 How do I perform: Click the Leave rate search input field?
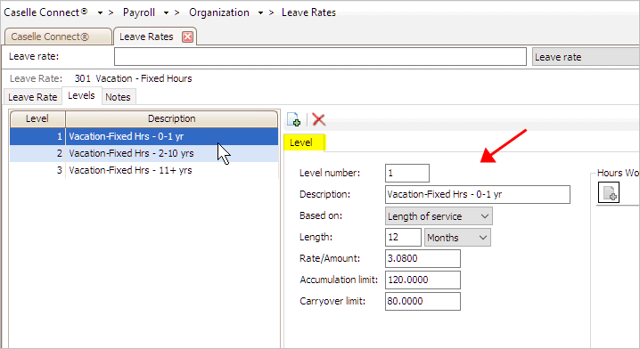(320, 57)
